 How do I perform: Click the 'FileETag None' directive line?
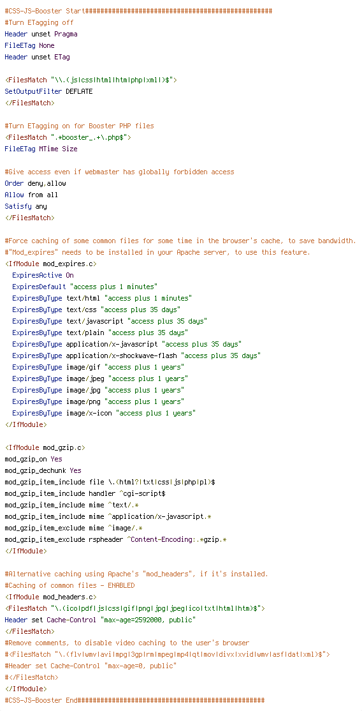(29, 45)
